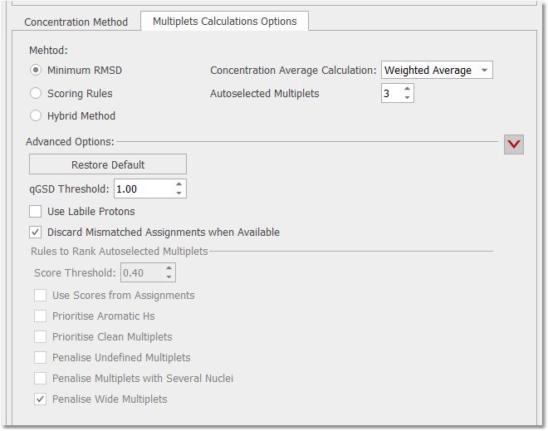Open Concentration Average Calculation dropdown

tap(437, 70)
